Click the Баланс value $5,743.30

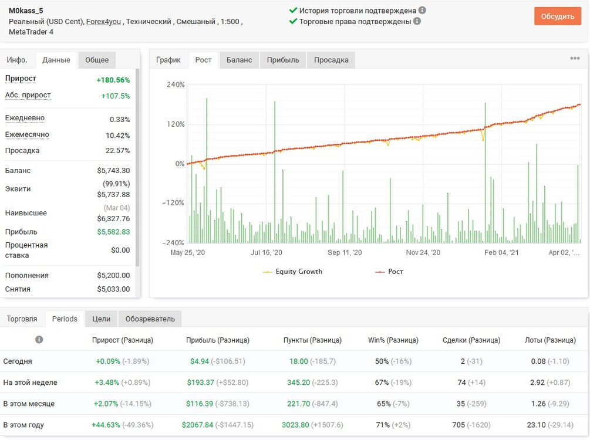click(x=113, y=170)
